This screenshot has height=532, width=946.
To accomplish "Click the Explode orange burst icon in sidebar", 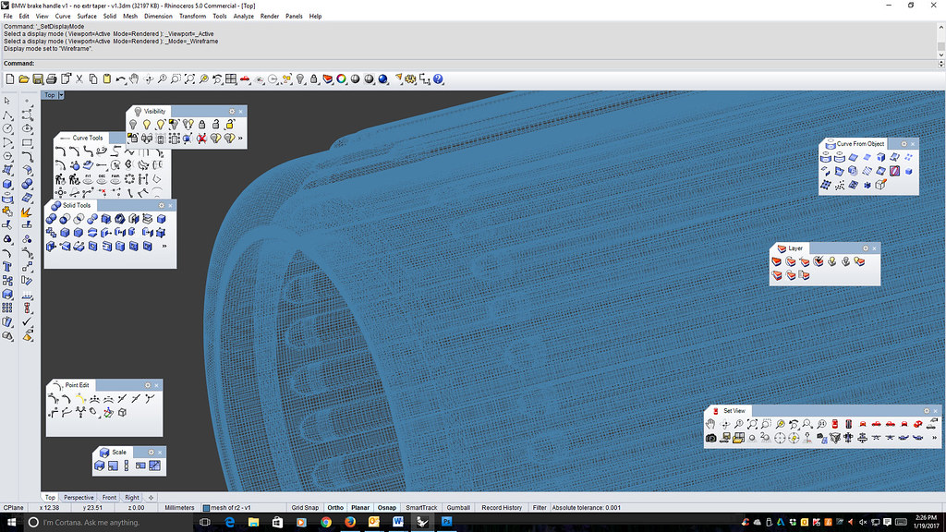I will coord(27,212).
